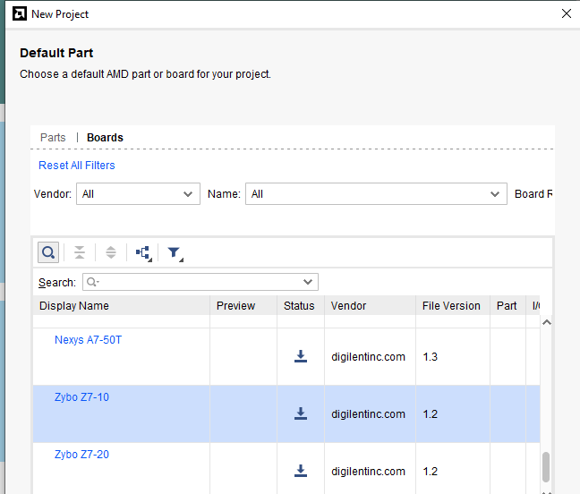
Task: Switch to the Parts tab
Action: click(53, 138)
